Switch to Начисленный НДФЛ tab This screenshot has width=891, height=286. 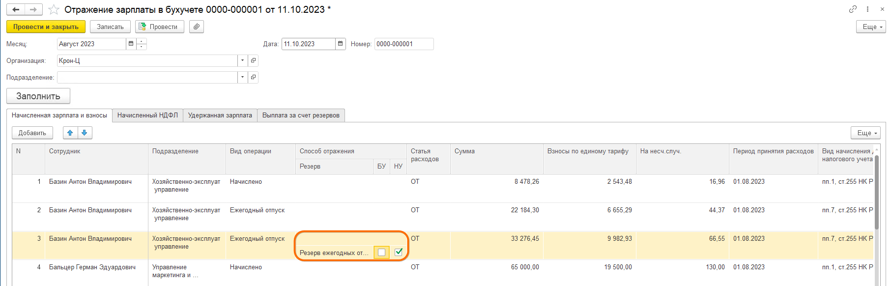click(x=147, y=115)
